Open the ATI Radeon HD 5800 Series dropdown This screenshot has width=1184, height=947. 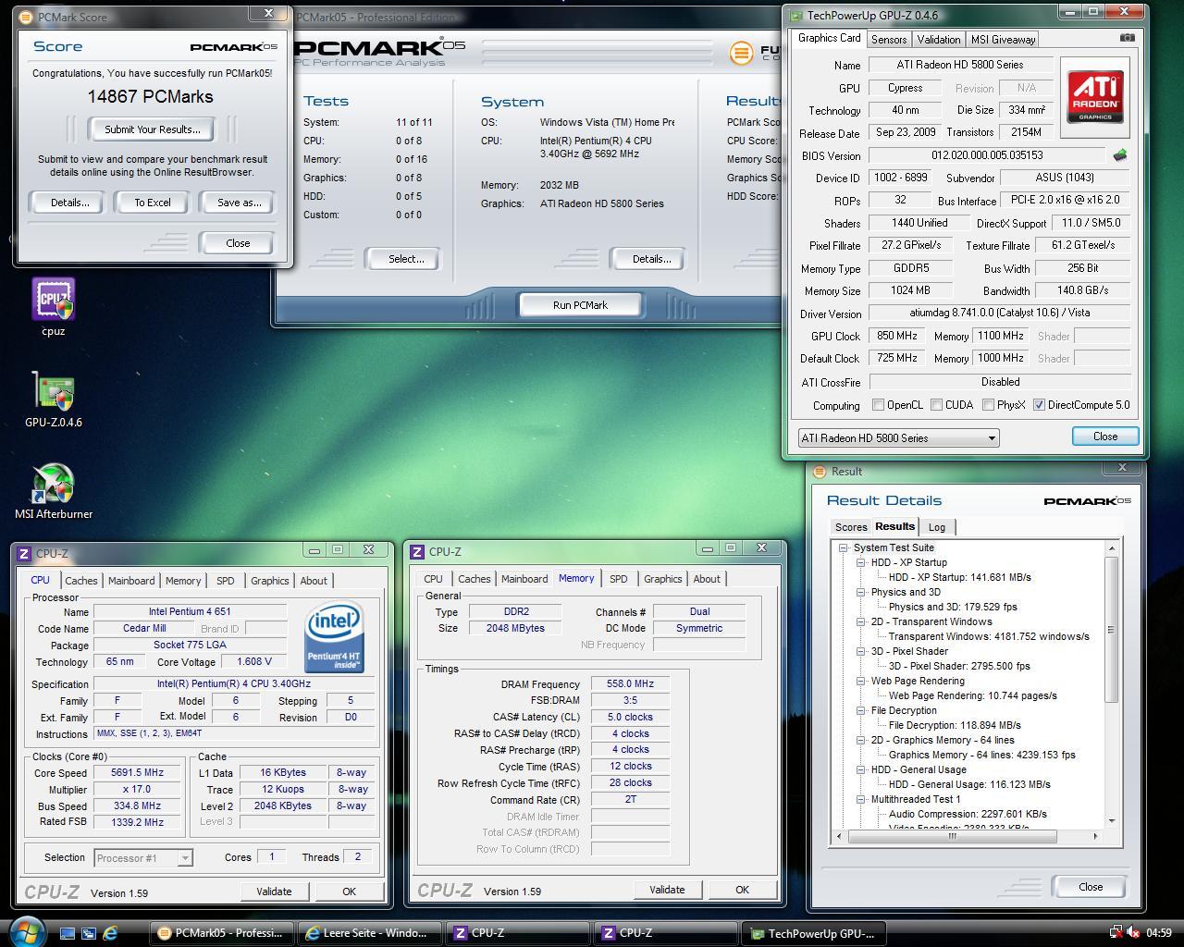[898, 438]
